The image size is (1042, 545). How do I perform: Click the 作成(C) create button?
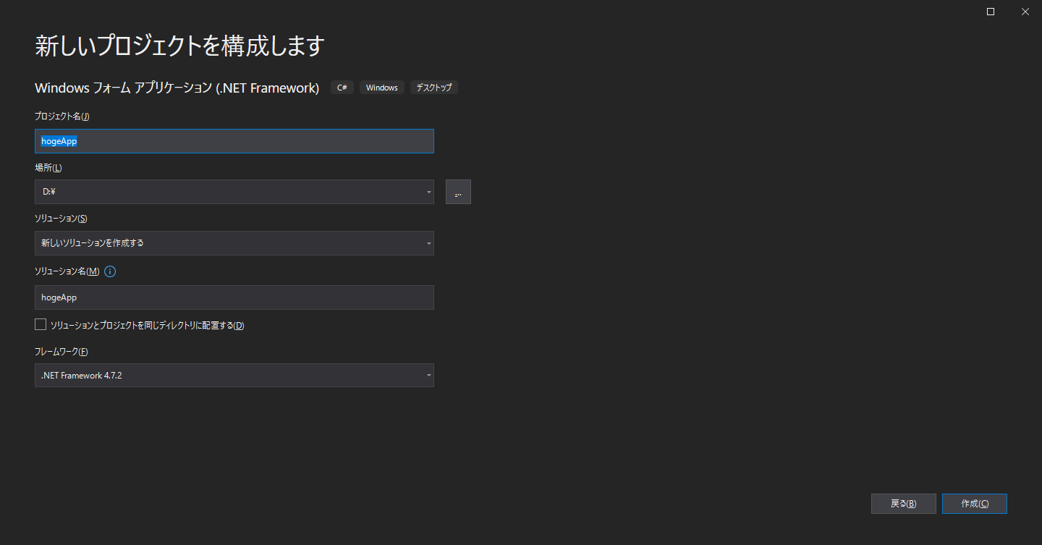[x=974, y=504]
